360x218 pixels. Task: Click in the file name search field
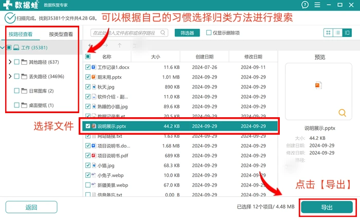tap(126, 33)
